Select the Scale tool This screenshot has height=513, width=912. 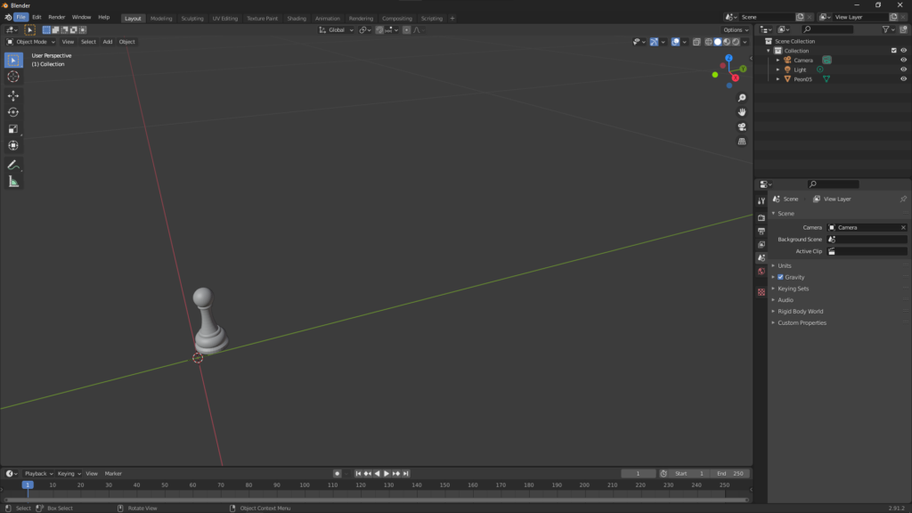(x=13, y=129)
